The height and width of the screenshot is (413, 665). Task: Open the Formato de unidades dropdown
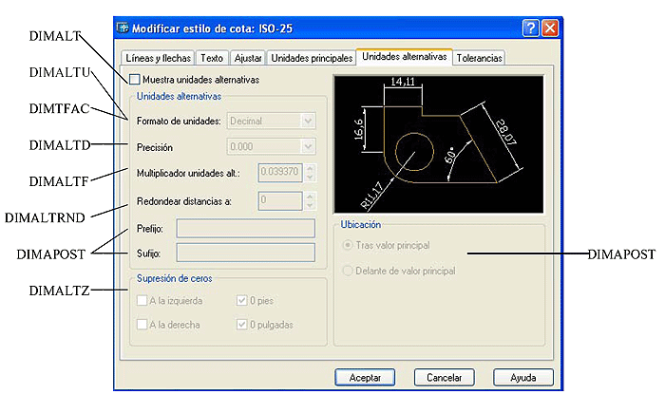pos(272,121)
